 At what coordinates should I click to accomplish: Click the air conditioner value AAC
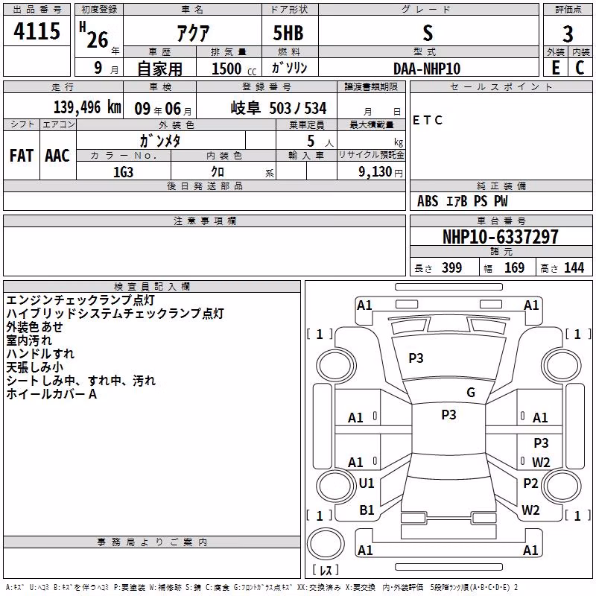pyautogui.click(x=57, y=156)
